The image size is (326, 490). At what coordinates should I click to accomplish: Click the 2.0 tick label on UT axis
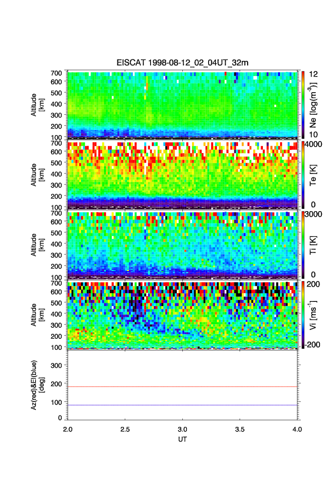pos(68,429)
